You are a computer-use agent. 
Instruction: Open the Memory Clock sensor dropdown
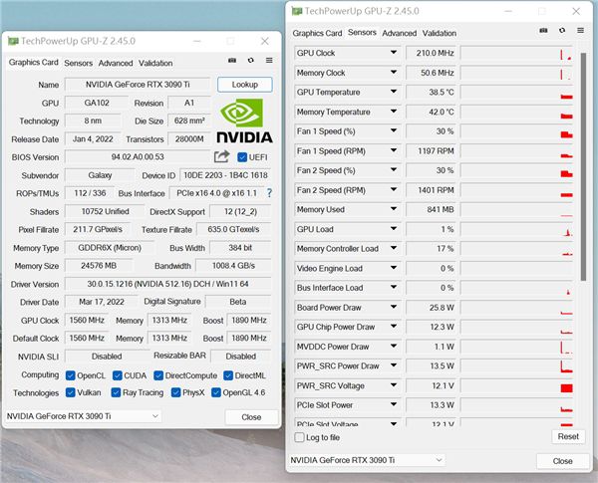coord(394,72)
